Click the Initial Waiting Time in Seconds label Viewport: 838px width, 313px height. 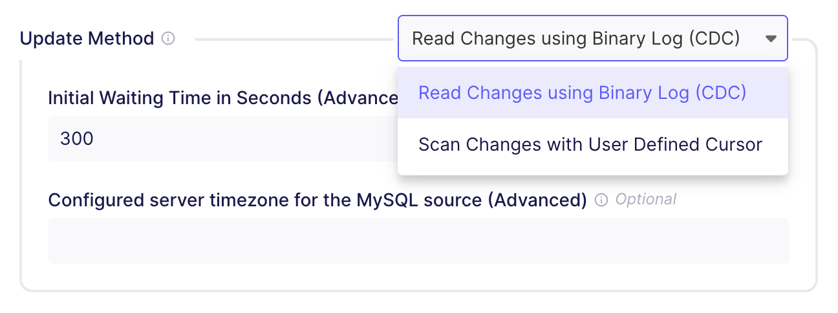click(x=220, y=98)
